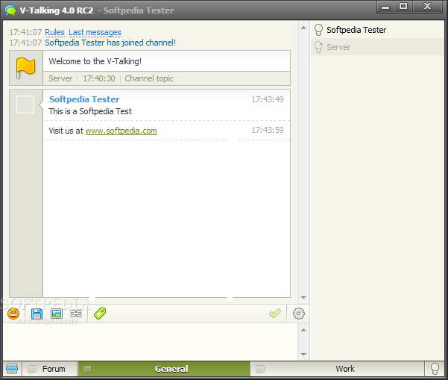Close the V-Talking window

(427, 6)
